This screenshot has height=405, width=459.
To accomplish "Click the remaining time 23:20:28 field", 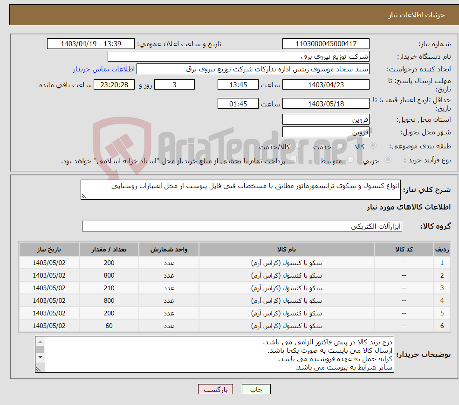I will coord(114,85).
